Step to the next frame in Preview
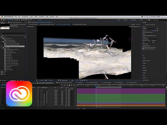Image resolution: width=167 pixels, height=125 pixels. pos(152,25)
